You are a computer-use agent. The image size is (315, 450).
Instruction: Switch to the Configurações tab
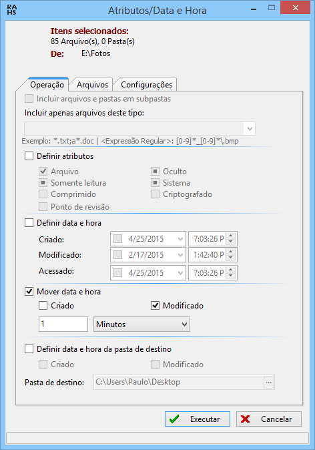(x=146, y=85)
